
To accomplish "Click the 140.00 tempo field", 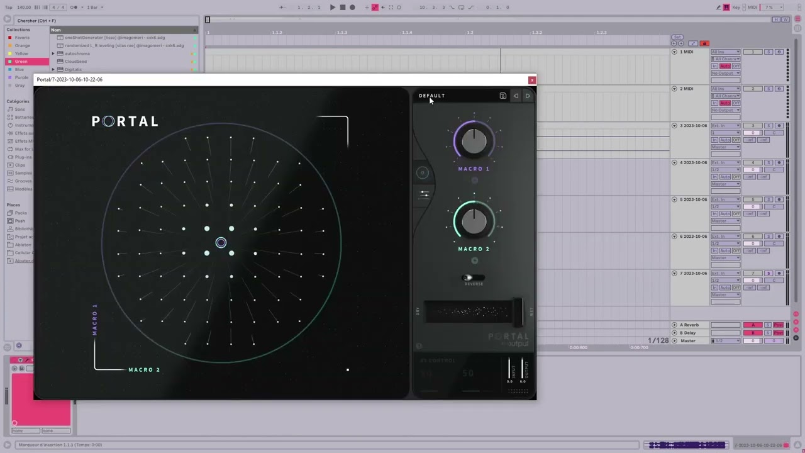I will [24, 8].
